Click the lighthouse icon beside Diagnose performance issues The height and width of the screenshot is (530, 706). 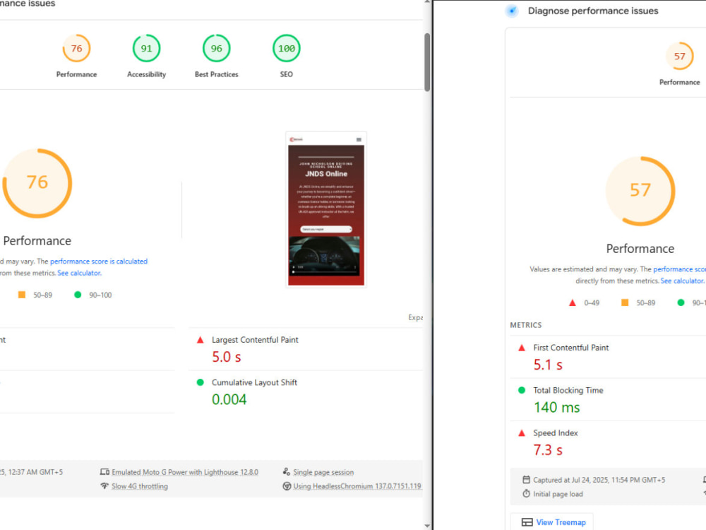[x=512, y=11]
